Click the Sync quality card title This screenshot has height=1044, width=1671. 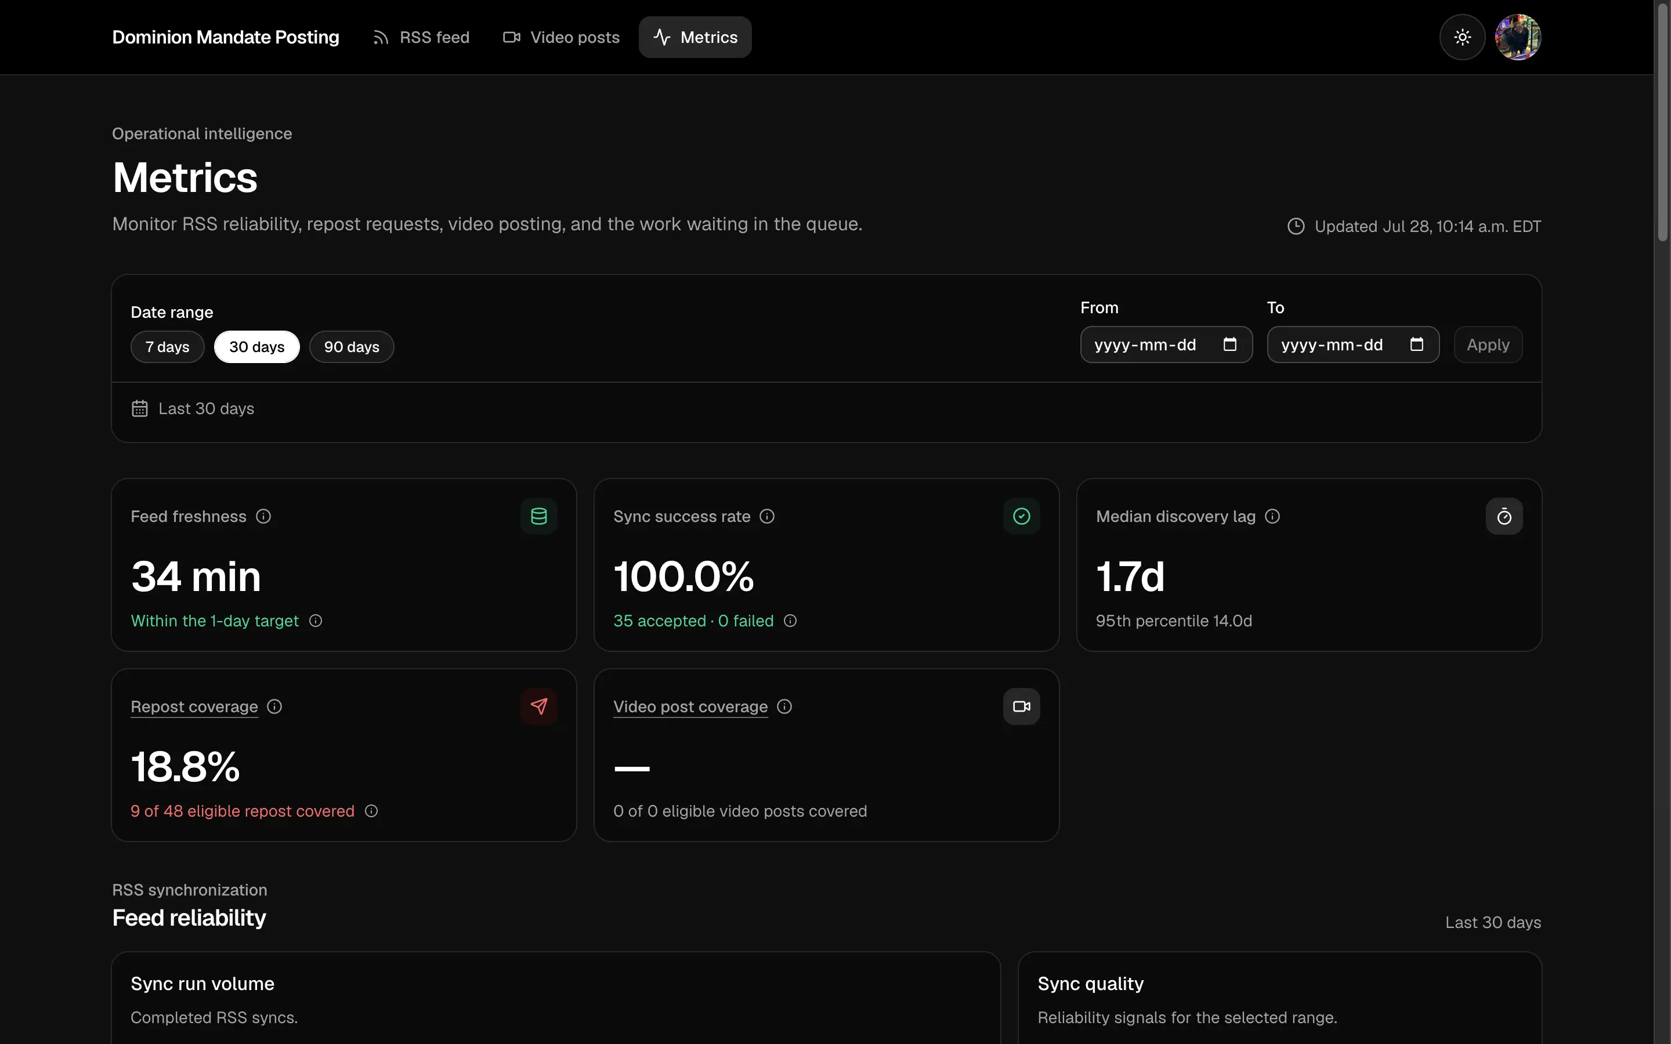pyautogui.click(x=1090, y=983)
